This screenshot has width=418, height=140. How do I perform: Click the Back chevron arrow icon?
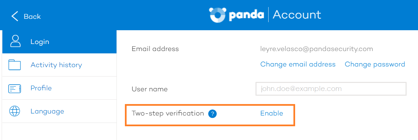coord(14,16)
